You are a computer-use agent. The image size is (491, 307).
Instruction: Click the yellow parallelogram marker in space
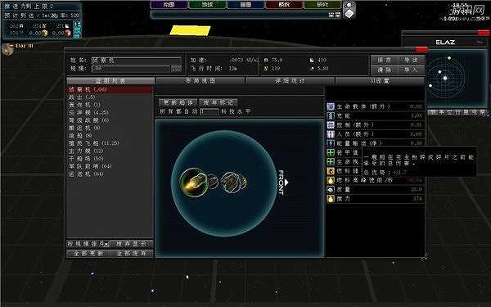point(190,30)
